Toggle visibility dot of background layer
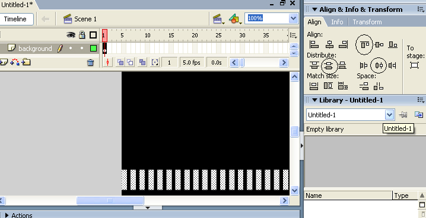The width and height of the screenshot is (426, 218). point(71,48)
